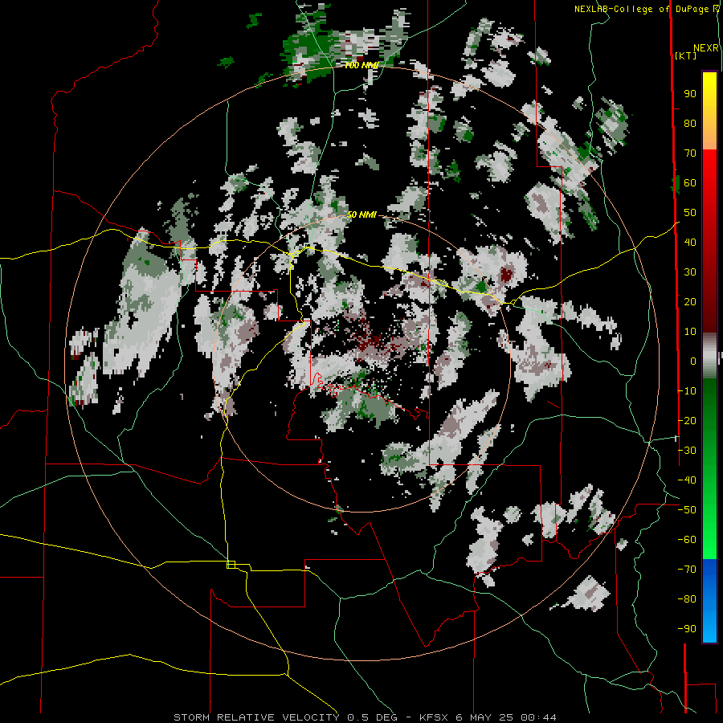Select the -40 value on the velocity scale
This screenshot has width=723, height=723.
(x=687, y=480)
